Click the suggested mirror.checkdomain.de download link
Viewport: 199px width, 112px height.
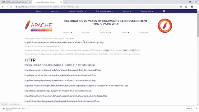64,42
